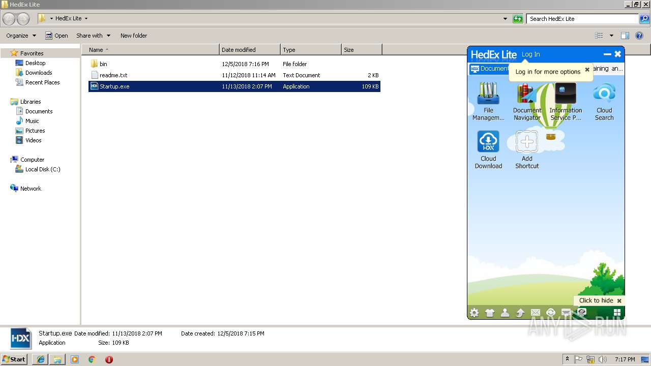Open File Management in HedEx Lite
Screen dimensions: 651x366
click(488, 102)
